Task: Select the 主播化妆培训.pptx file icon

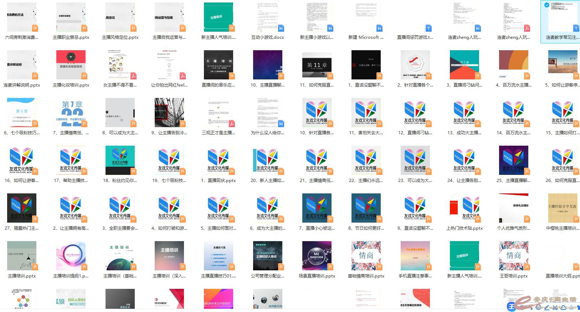Action: pos(71,65)
